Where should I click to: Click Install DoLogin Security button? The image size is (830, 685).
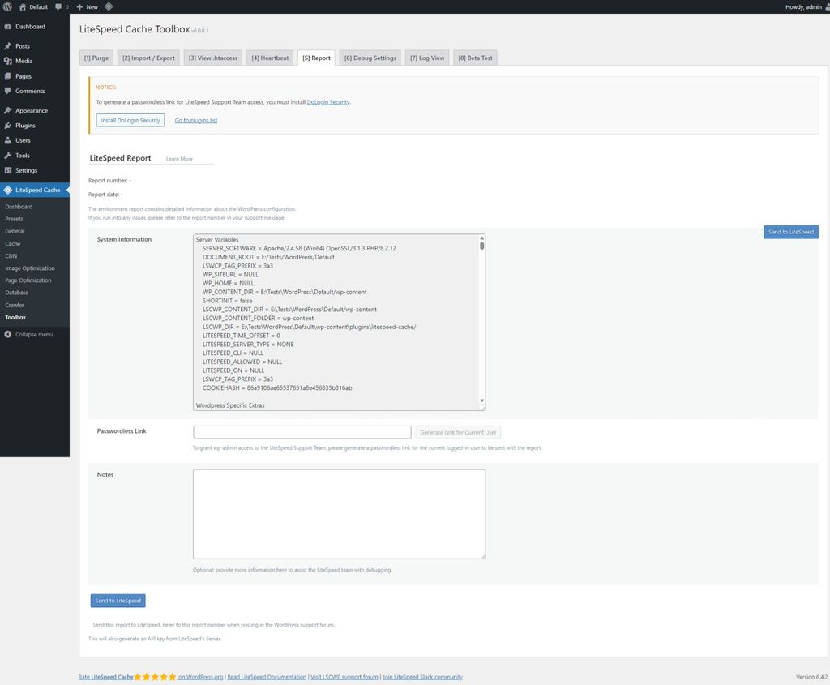tap(130, 120)
